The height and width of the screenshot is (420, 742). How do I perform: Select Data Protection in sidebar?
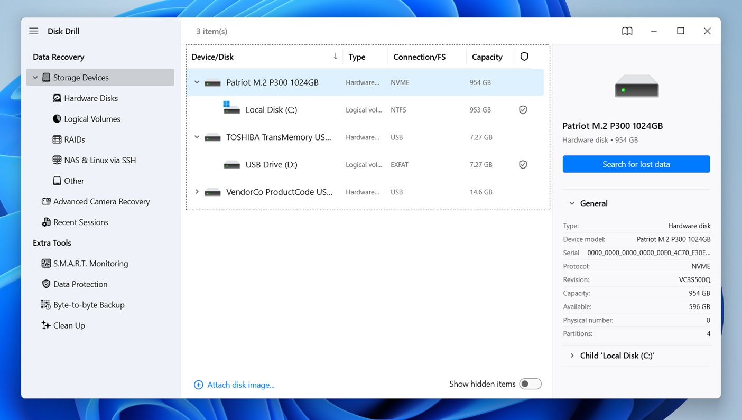pos(80,284)
